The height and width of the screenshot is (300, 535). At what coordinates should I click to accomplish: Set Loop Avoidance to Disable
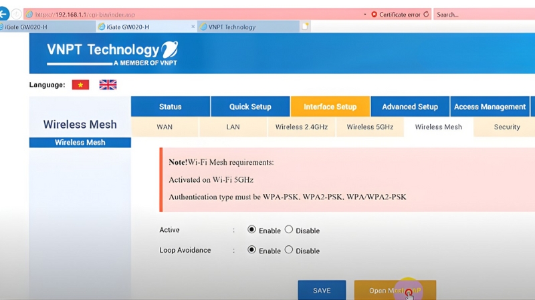pyautogui.click(x=289, y=249)
